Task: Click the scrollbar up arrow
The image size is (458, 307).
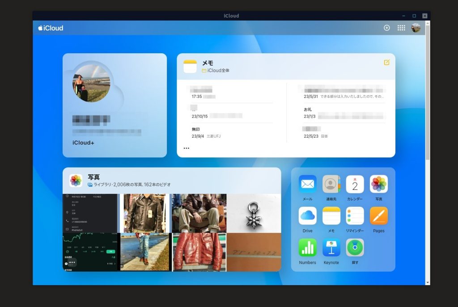Action: [428, 23]
